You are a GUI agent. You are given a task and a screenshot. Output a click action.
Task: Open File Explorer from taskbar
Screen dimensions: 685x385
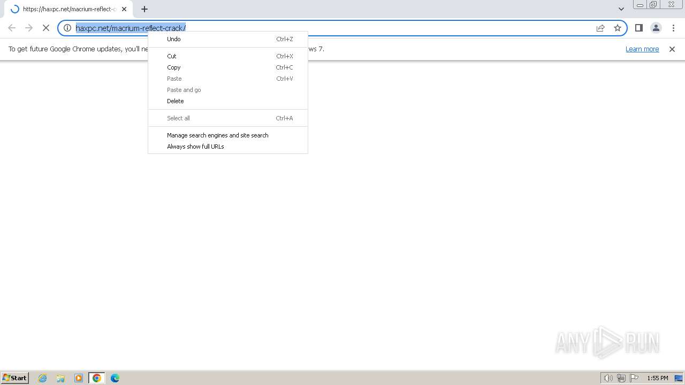60,378
